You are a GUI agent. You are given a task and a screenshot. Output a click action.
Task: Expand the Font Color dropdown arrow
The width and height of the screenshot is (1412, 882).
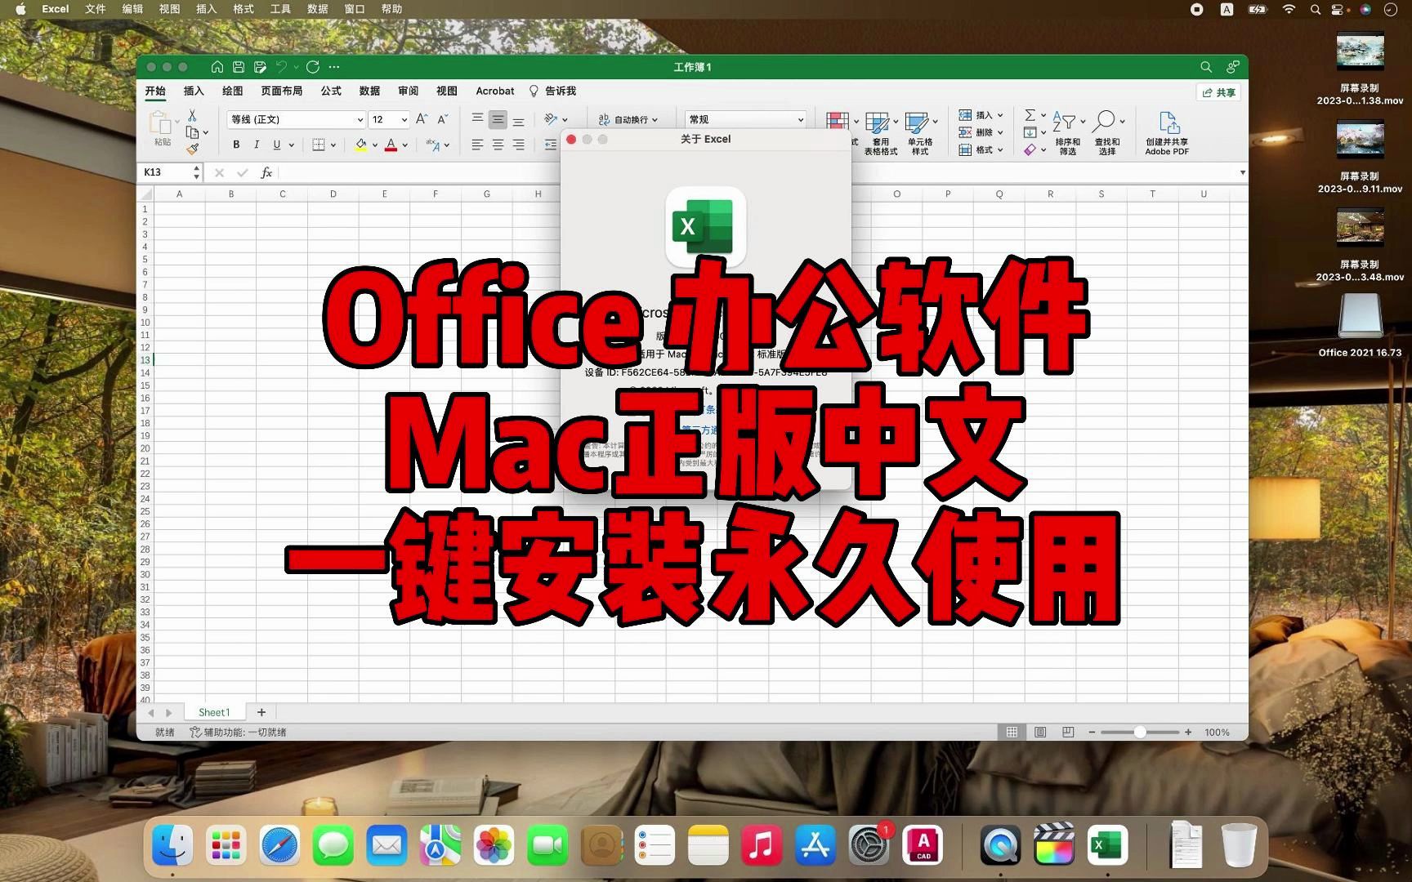pos(404,145)
